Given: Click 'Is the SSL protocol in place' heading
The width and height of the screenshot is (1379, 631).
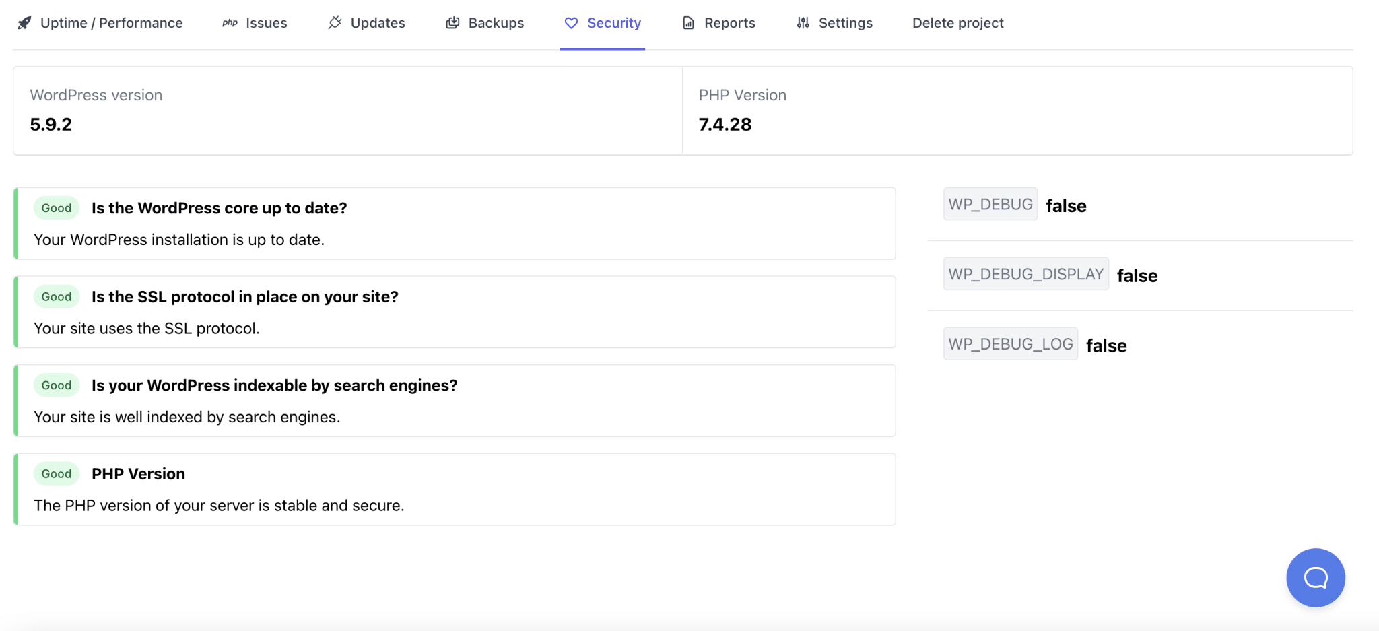Looking at the screenshot, I should coord(245,297).
